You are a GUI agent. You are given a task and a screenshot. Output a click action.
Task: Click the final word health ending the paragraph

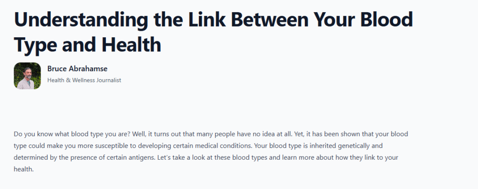click(24, 169)
